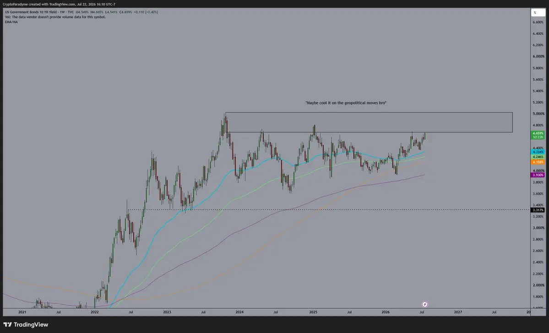Click the 2022 label on time axis
Screen dimensions: 549x333
(94, 312)
